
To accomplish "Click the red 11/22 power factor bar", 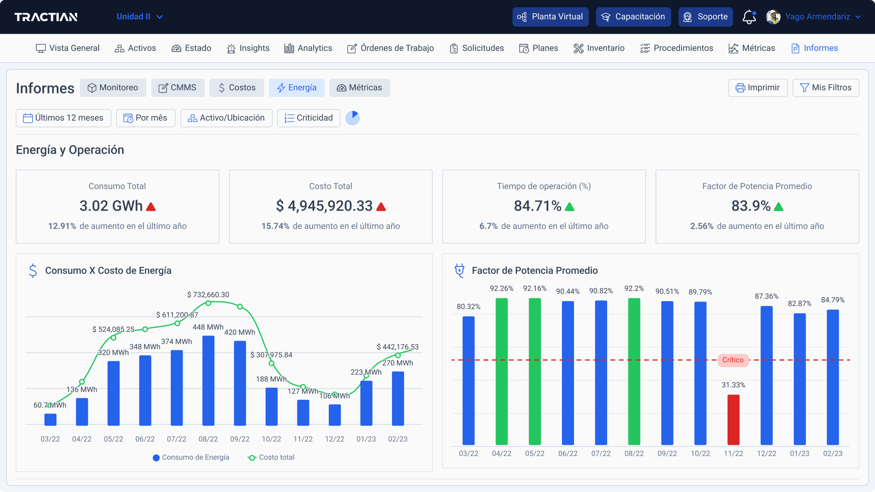I will pos(733,419).
